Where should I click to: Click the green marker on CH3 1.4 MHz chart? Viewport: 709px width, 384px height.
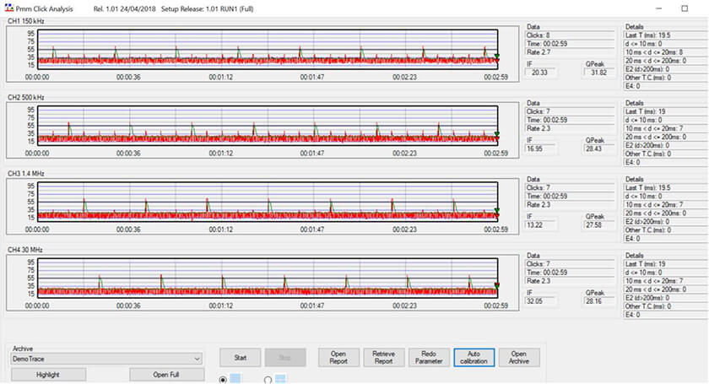[x=497, y=211]
